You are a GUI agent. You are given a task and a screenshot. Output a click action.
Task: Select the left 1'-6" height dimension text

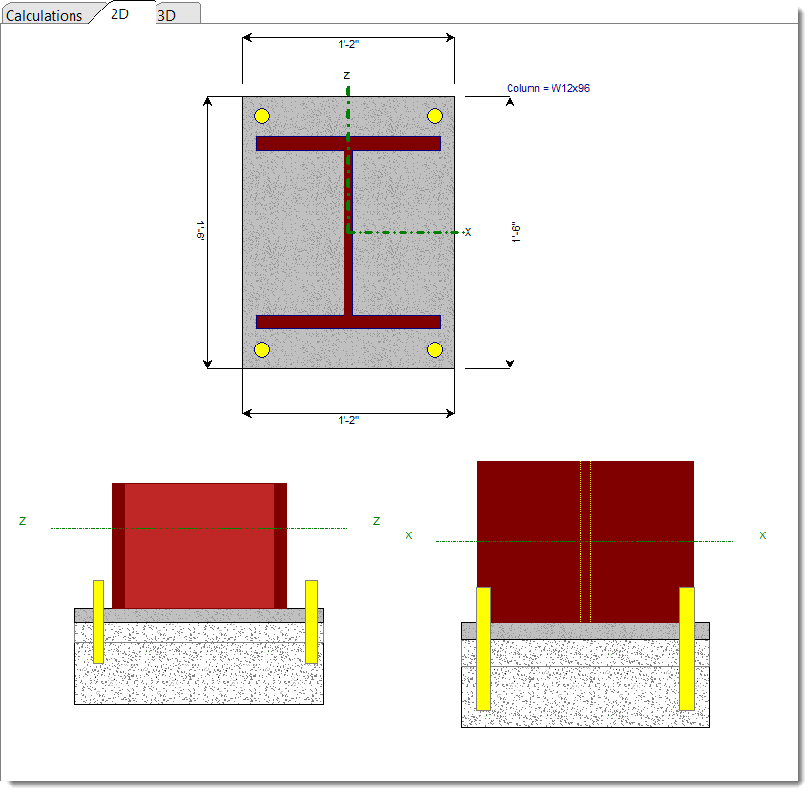pos(200,232)
